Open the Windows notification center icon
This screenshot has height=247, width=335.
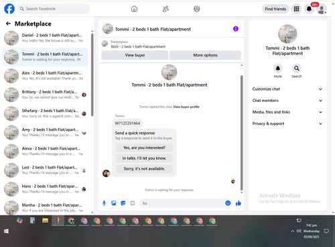point(326,231)
